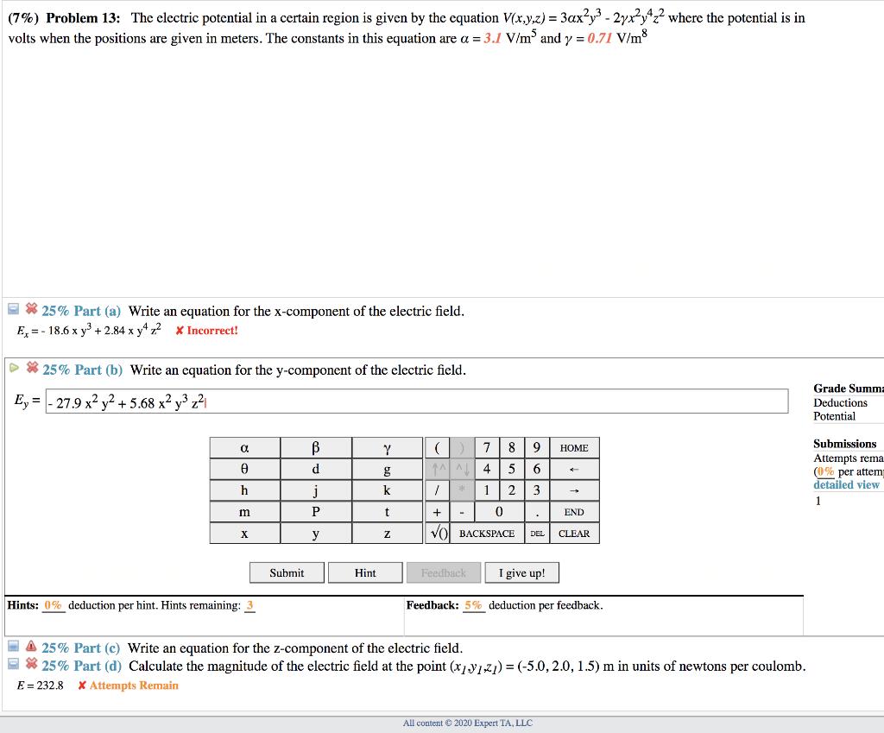Insert the Greek letter γ into the equation
Viewport: 884px width, 733px height.
click(x=387, y=447)
